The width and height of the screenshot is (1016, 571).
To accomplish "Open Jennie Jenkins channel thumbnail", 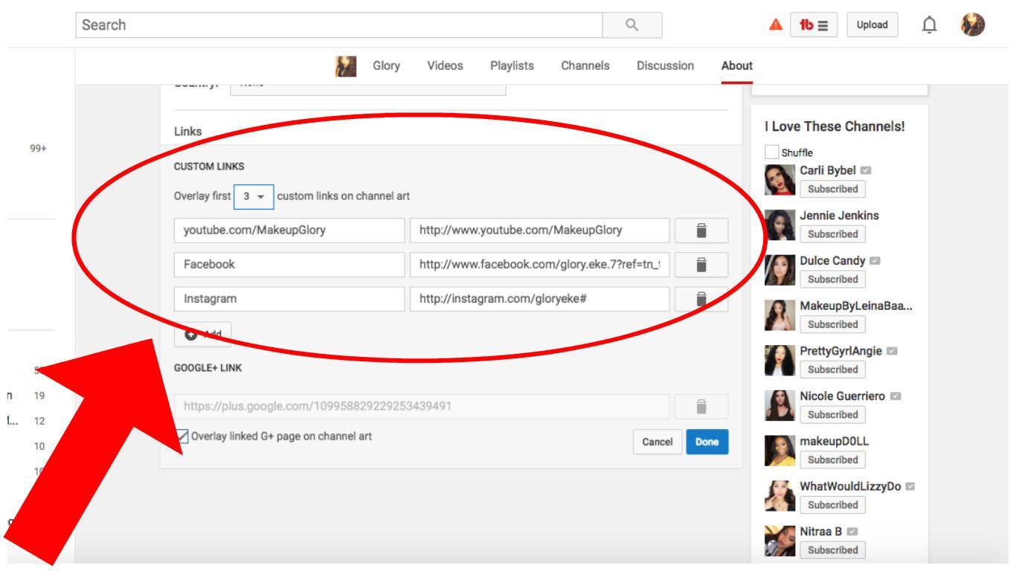I will coord(779,225).
